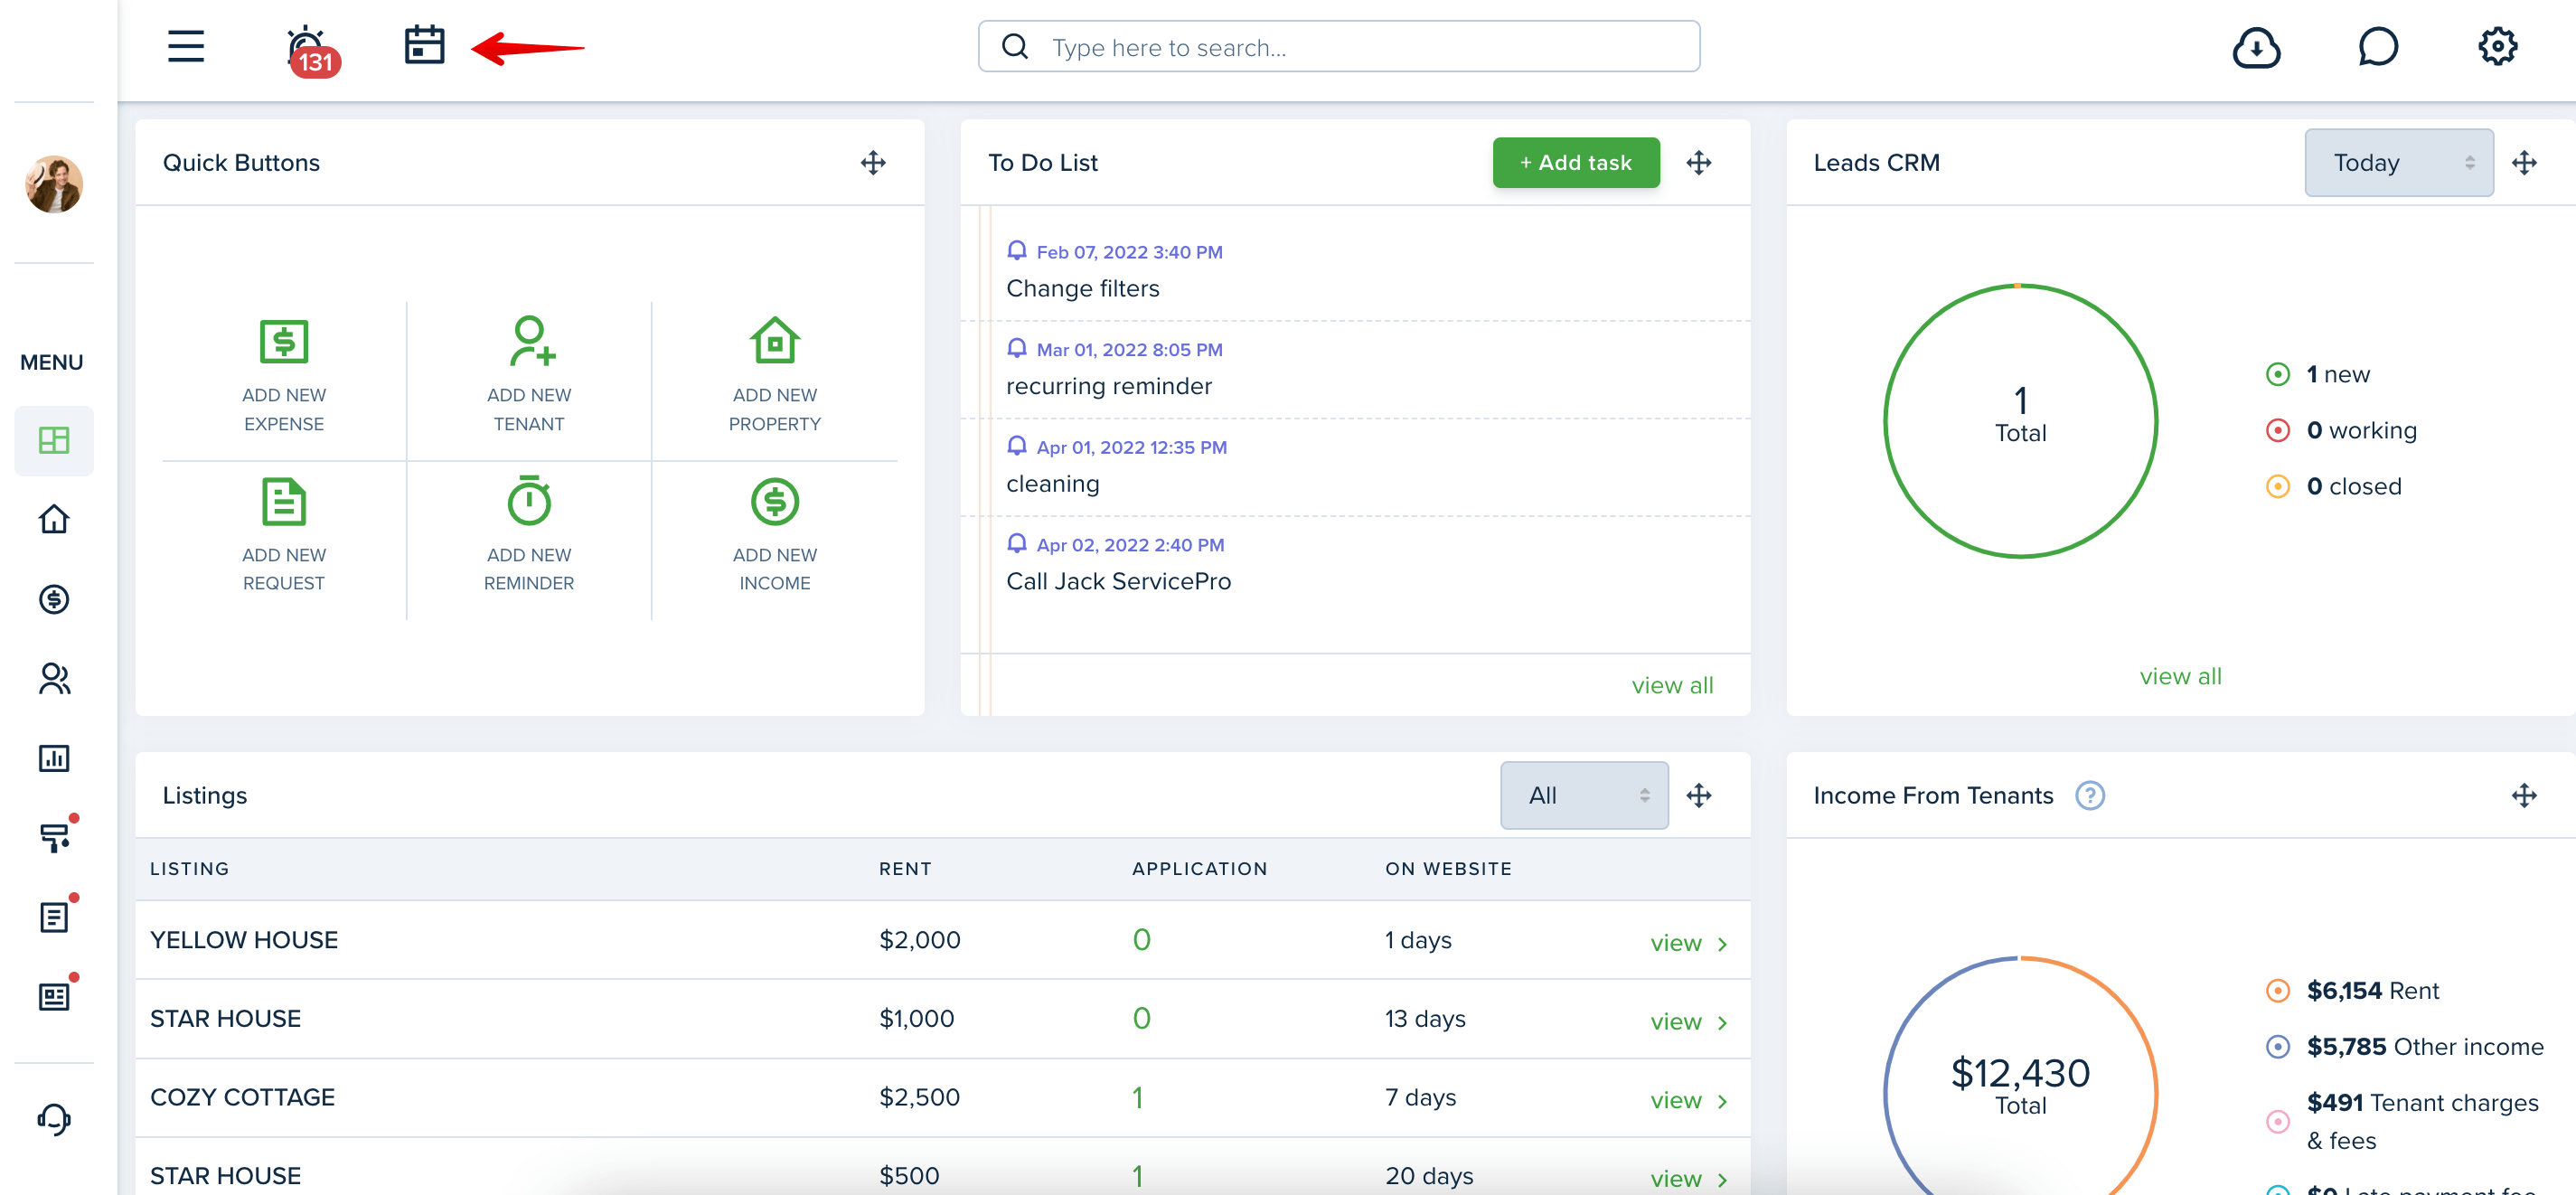Click the COZY COTTAGE listing name
The height and width of the screenshot is (1195, 2576).
[242, 1097]
